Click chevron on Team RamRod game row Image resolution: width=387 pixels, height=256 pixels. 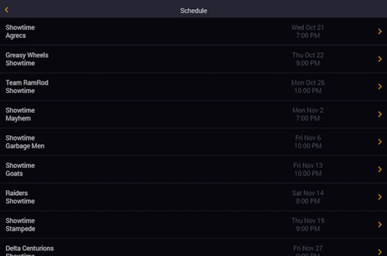click(x=380, y=86)
